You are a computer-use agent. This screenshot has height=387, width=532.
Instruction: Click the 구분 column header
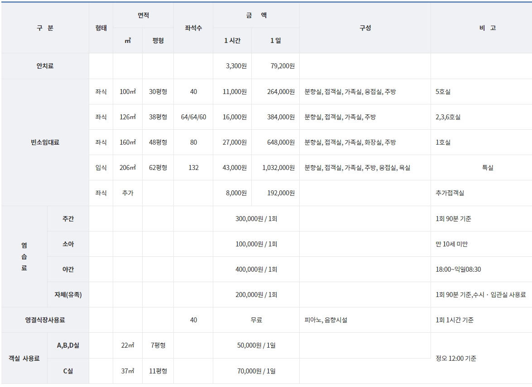45,28
